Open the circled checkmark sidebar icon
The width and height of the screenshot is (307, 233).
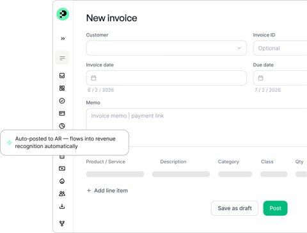tap(62, 101)
